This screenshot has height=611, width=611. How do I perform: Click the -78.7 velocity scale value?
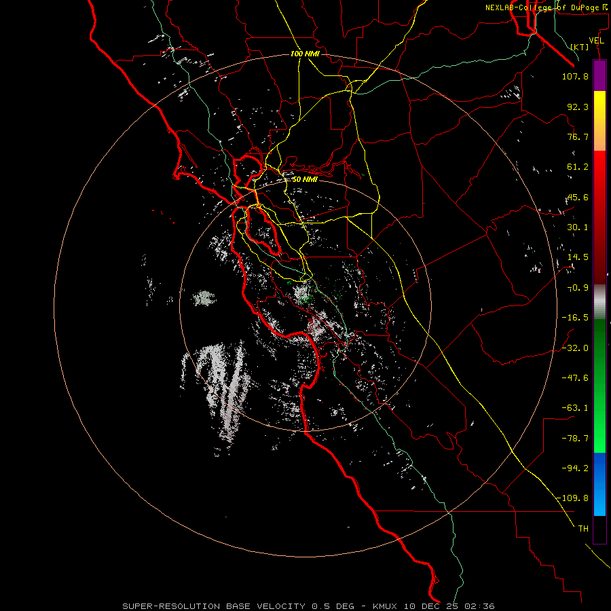(575, 439)
